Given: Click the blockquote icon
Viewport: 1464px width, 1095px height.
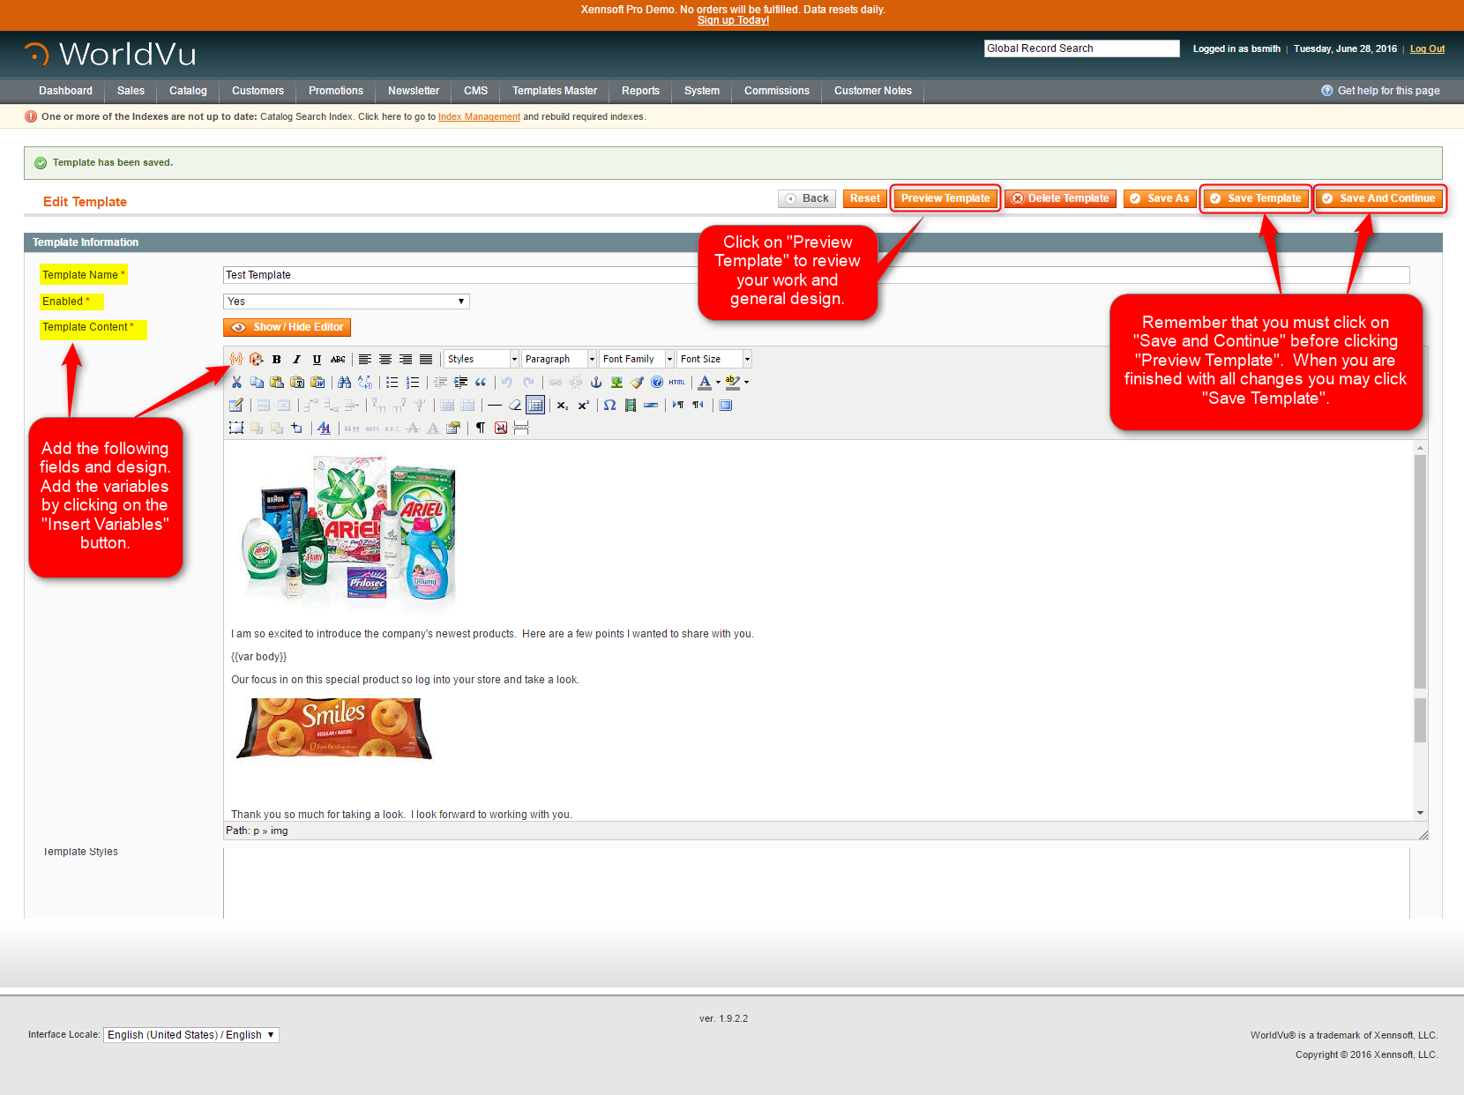Looking at the screenshot, I should pyautogui.click(x=481, y=382).
